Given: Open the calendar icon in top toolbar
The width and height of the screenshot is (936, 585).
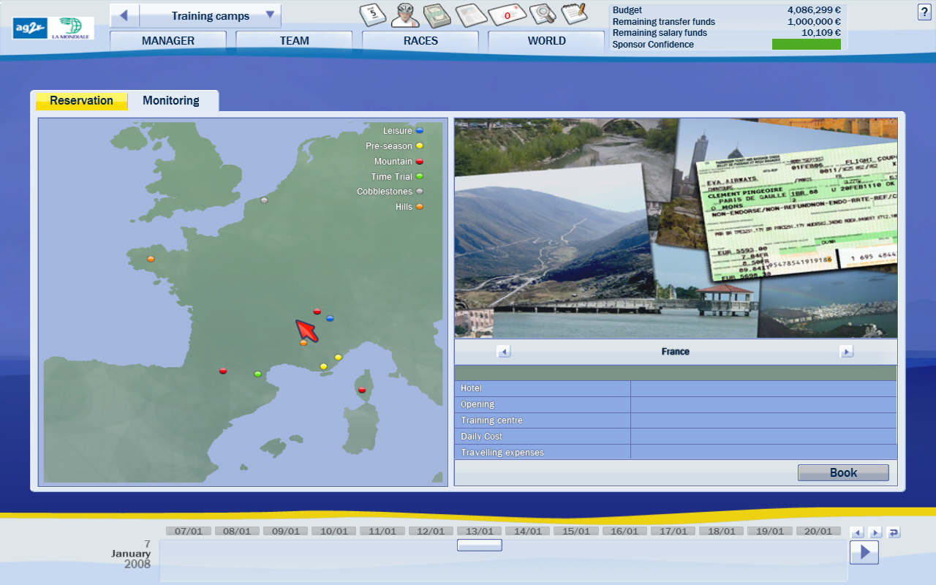Looking at the screenshot, I should pyautogui.click(x=373, y=14).
